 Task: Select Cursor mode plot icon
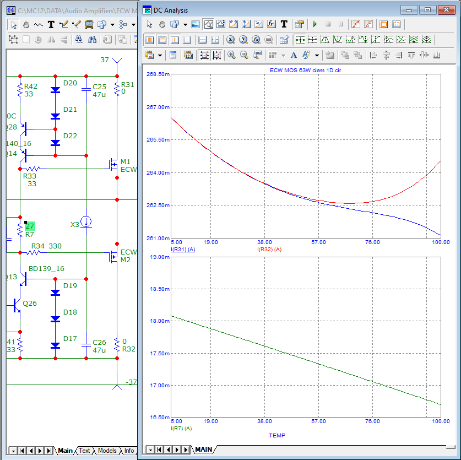click(221, 24)
